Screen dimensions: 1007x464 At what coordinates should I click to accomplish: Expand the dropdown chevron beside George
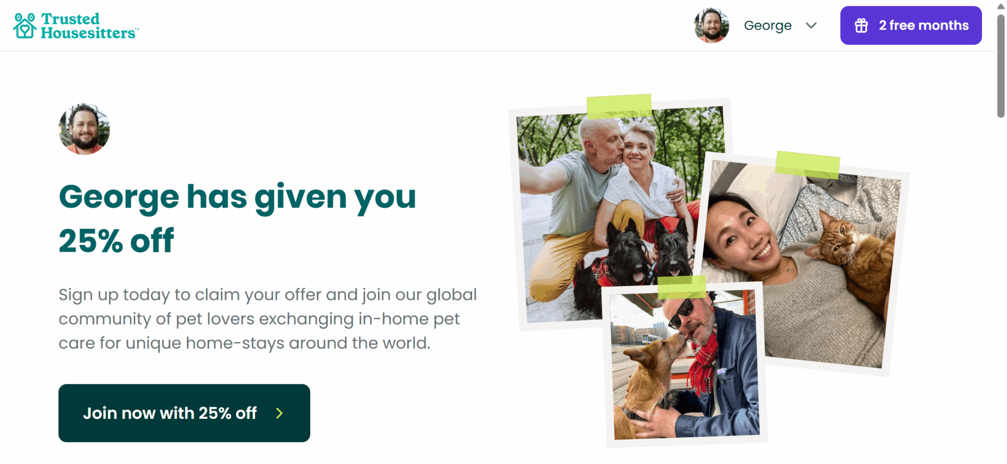click(811, 26)
